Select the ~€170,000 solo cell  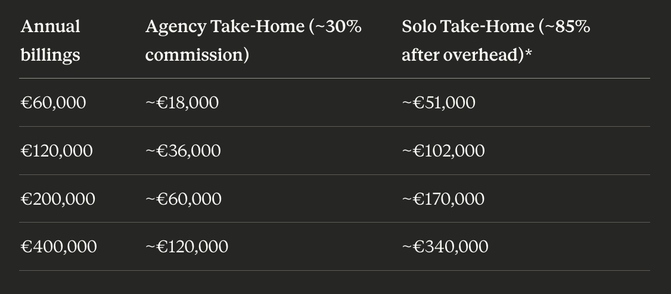click(443, 199)
